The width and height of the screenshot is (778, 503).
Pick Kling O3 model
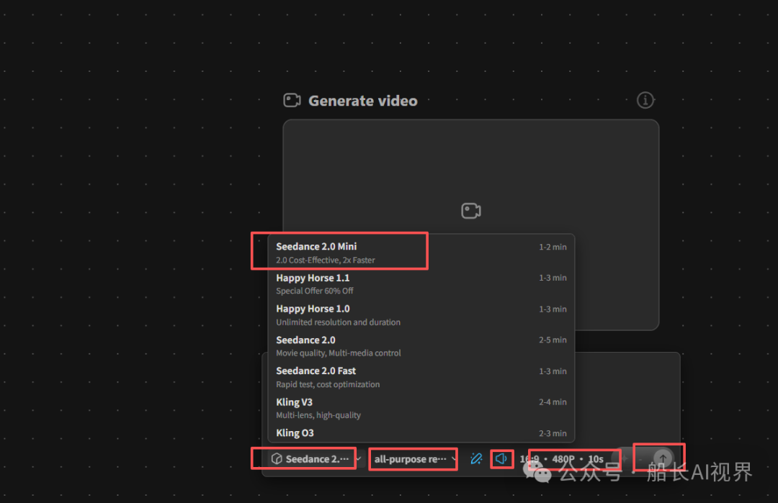[x=421, y=432]
